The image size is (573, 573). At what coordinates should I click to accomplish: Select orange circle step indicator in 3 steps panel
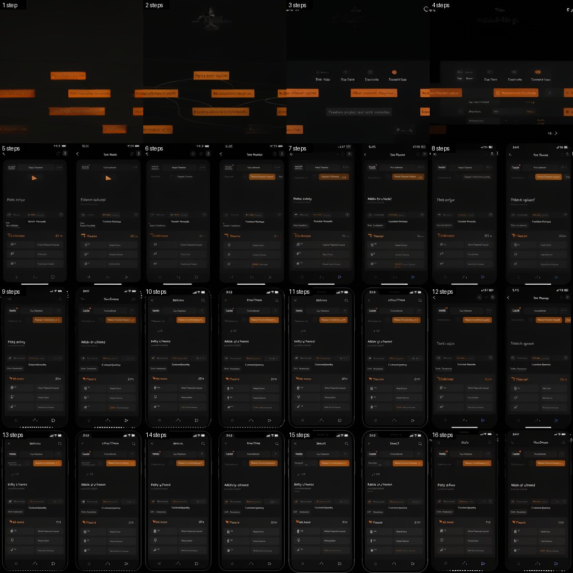[394, 72]
